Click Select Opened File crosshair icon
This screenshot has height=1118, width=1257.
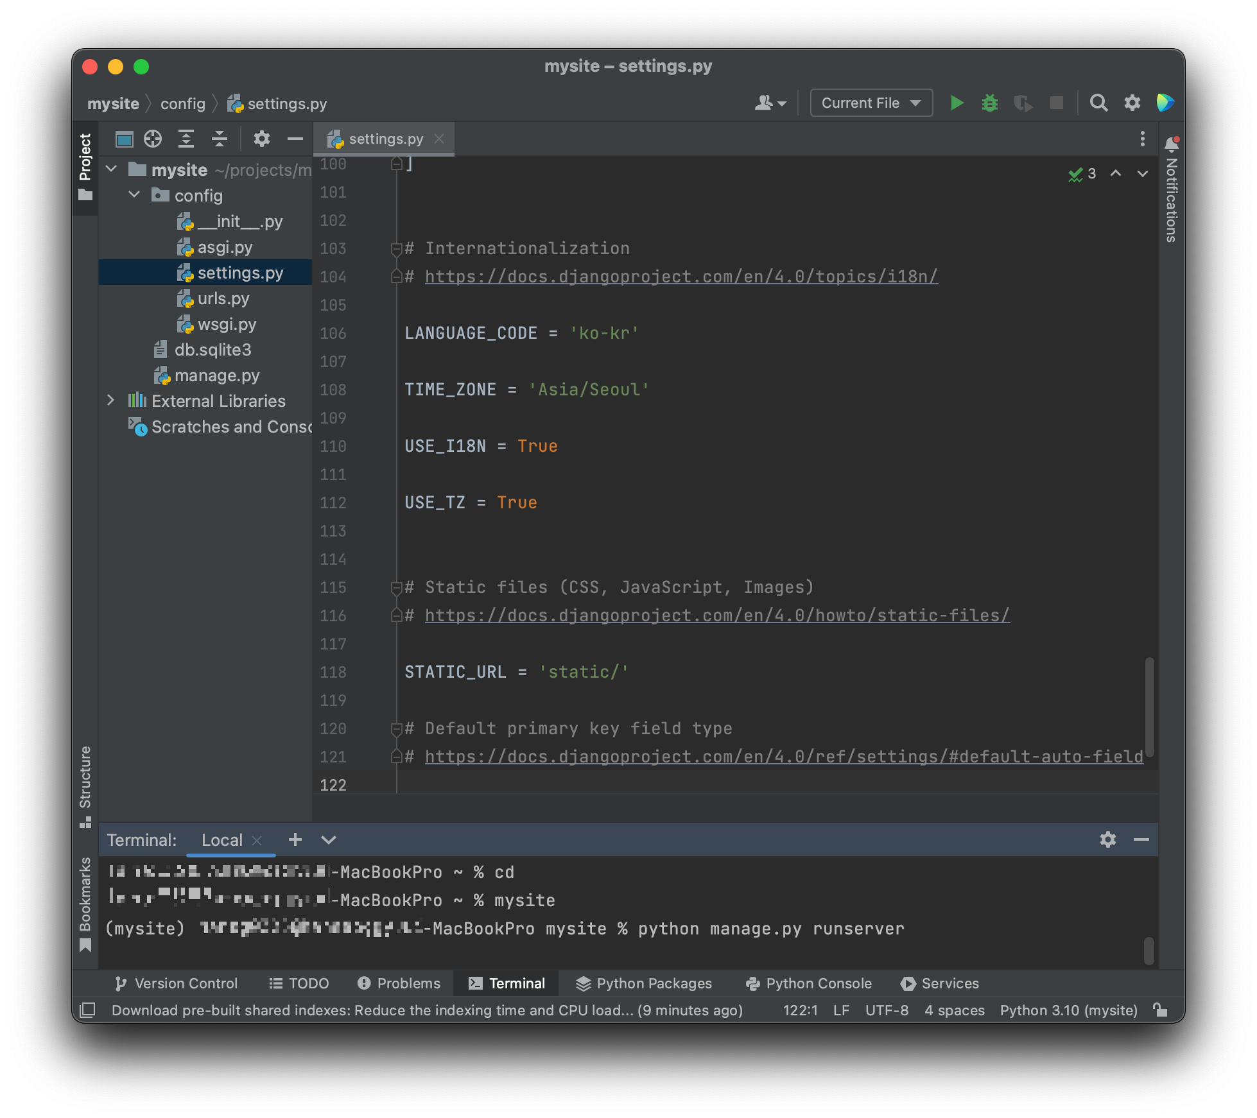click(153, 139)
